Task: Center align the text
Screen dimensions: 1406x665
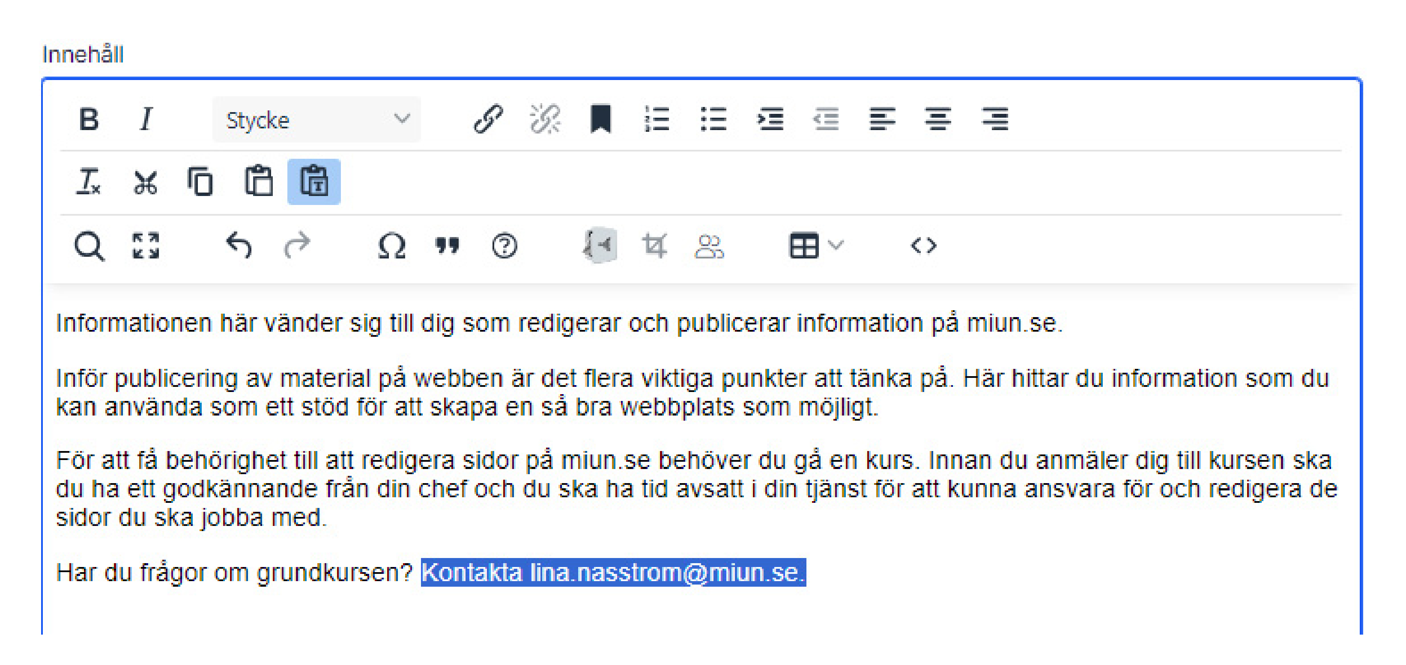Action: pyautogui.click(x=938, y=119)
